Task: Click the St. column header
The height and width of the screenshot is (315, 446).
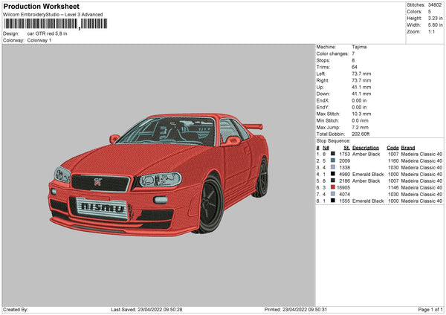Action: click(346, 147)
